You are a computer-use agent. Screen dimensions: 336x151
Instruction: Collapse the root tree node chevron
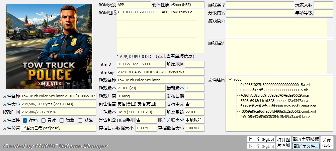point(230,79)
